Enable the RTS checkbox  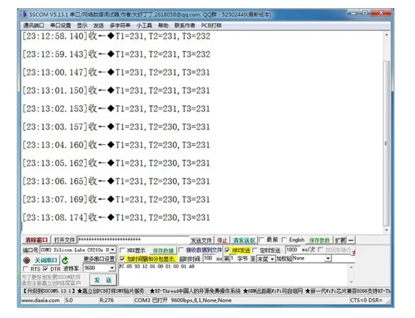[x=25, y=269]
